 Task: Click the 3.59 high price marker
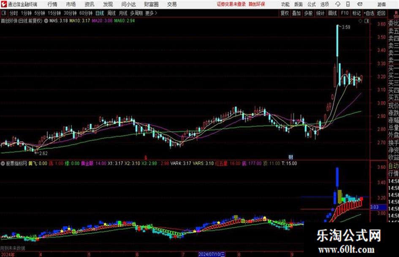[345, 27]
